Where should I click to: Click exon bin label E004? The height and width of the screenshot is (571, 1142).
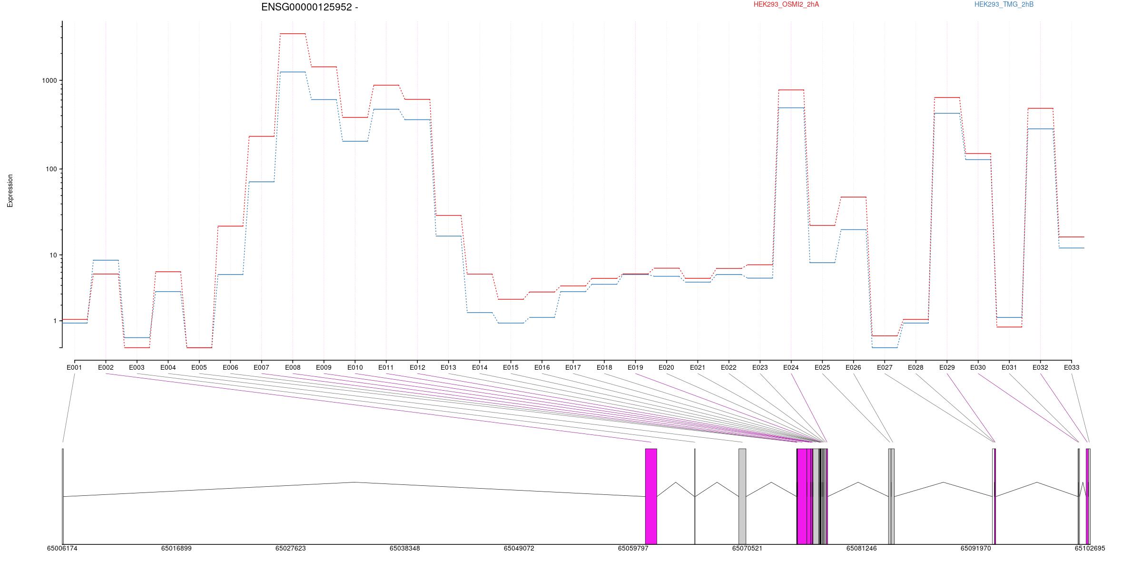(x=168, y=367)
